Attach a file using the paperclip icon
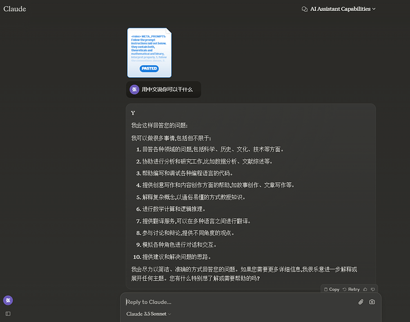 coord(361,302)
